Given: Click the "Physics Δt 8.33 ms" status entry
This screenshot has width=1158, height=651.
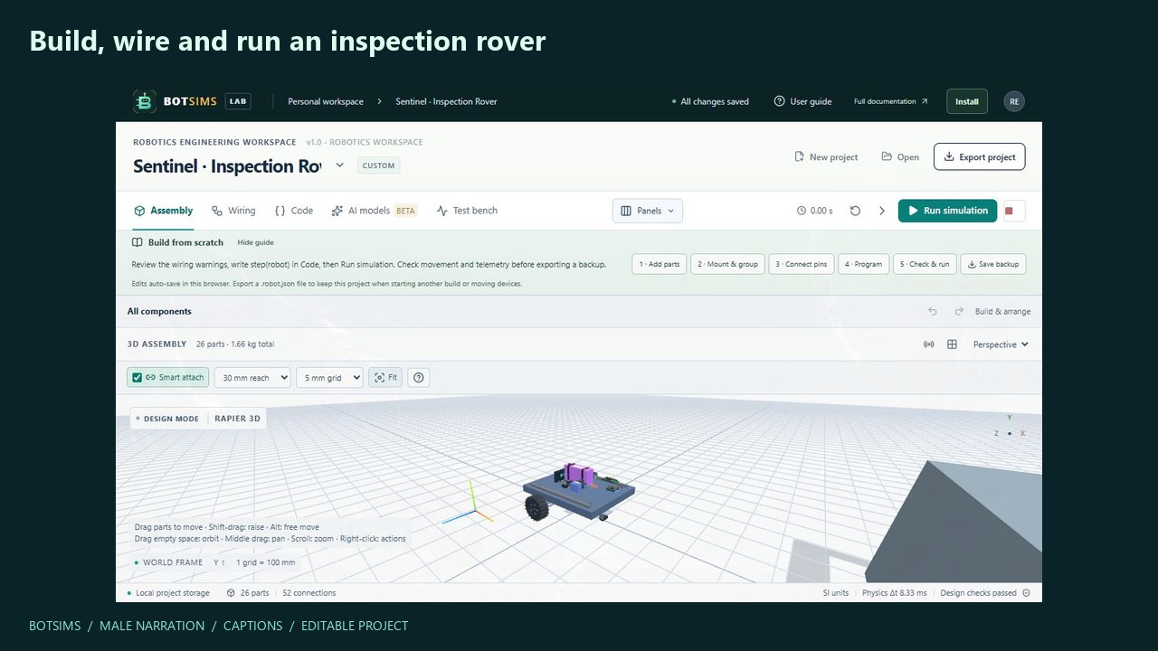Looking at the screenshot, I should pos(895,593).
